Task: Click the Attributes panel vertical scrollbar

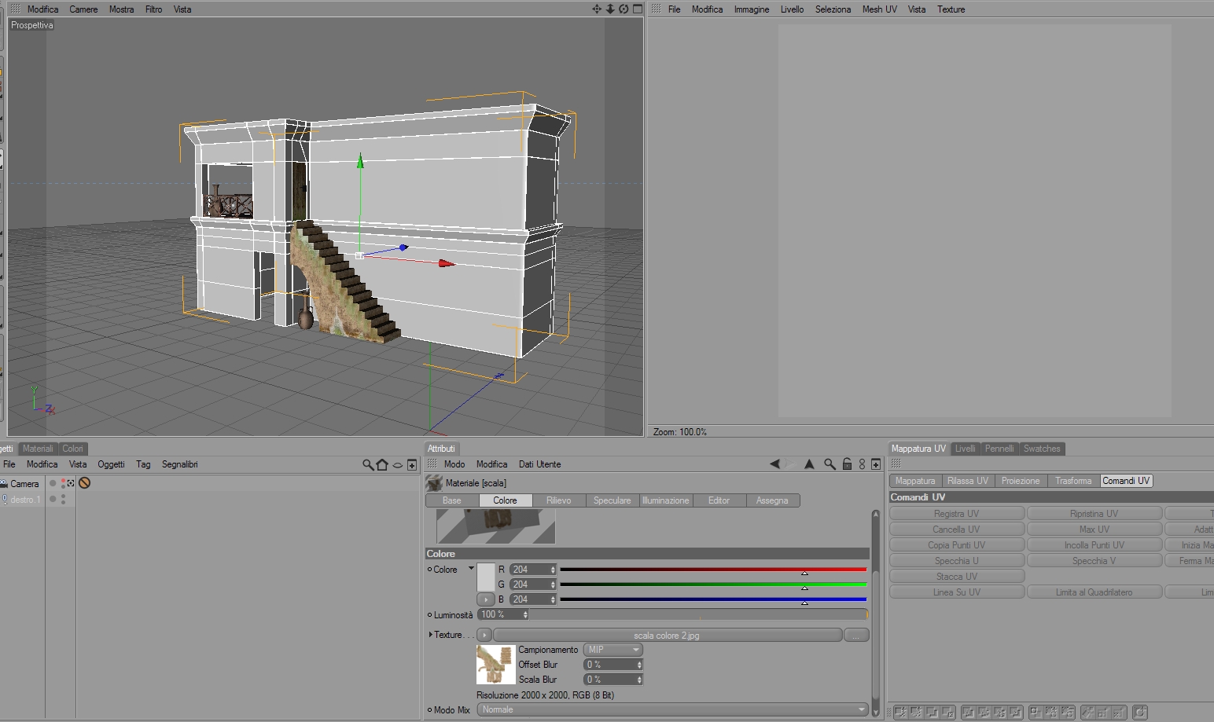Action: click(x=876, y=613)
